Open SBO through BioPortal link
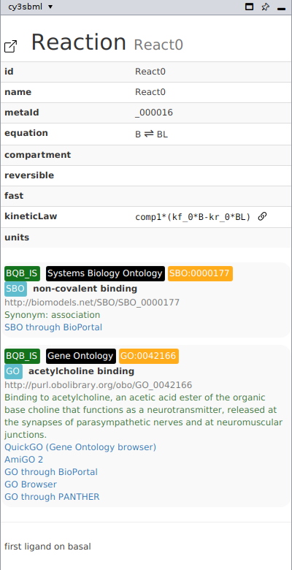This screenshot has height=570, width=292. click(x=53, y=327)
